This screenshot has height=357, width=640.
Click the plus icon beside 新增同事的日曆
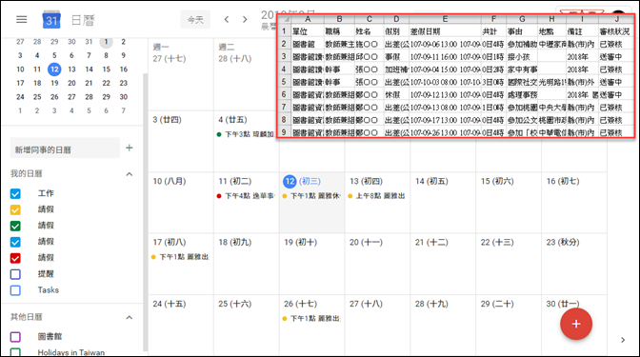tap(130, 148)
